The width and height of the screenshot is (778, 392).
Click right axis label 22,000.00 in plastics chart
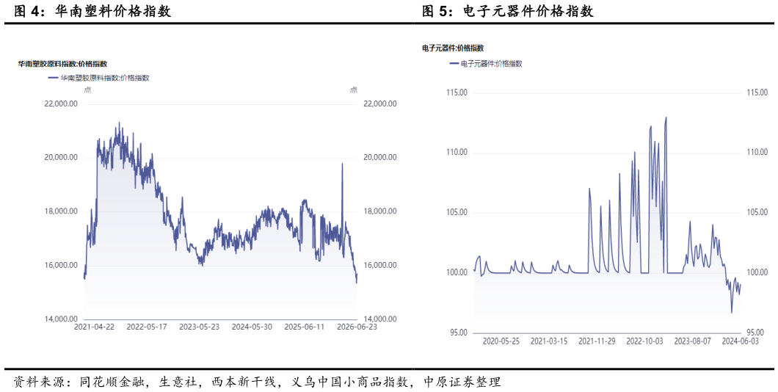click(x=380, y=104)
